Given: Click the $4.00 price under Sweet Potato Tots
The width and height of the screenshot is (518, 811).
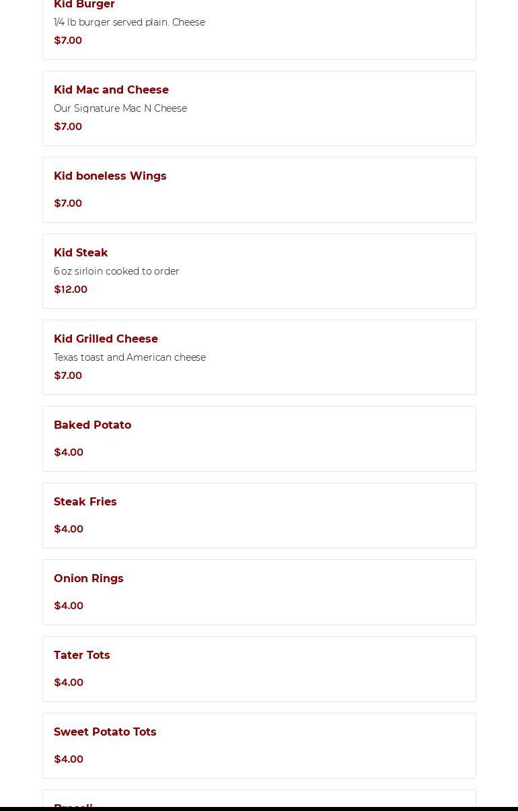Looking at the screenshot, I should 69,759.
